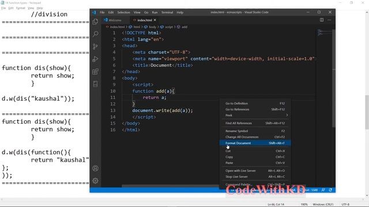Open the Accounts icon in the activity bar

(x=95, y=168)
